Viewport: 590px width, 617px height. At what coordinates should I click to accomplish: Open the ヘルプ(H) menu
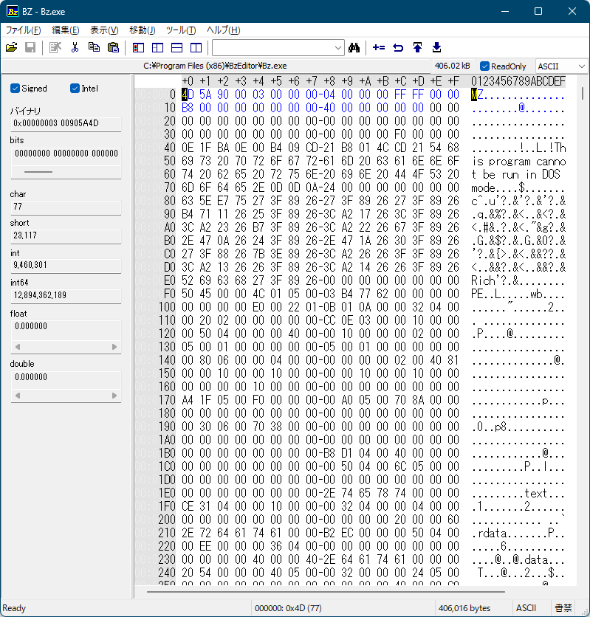click(223, 30)
